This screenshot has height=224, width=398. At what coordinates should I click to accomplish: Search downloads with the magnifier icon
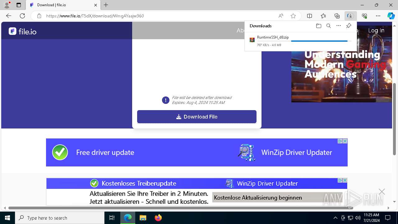329,26
